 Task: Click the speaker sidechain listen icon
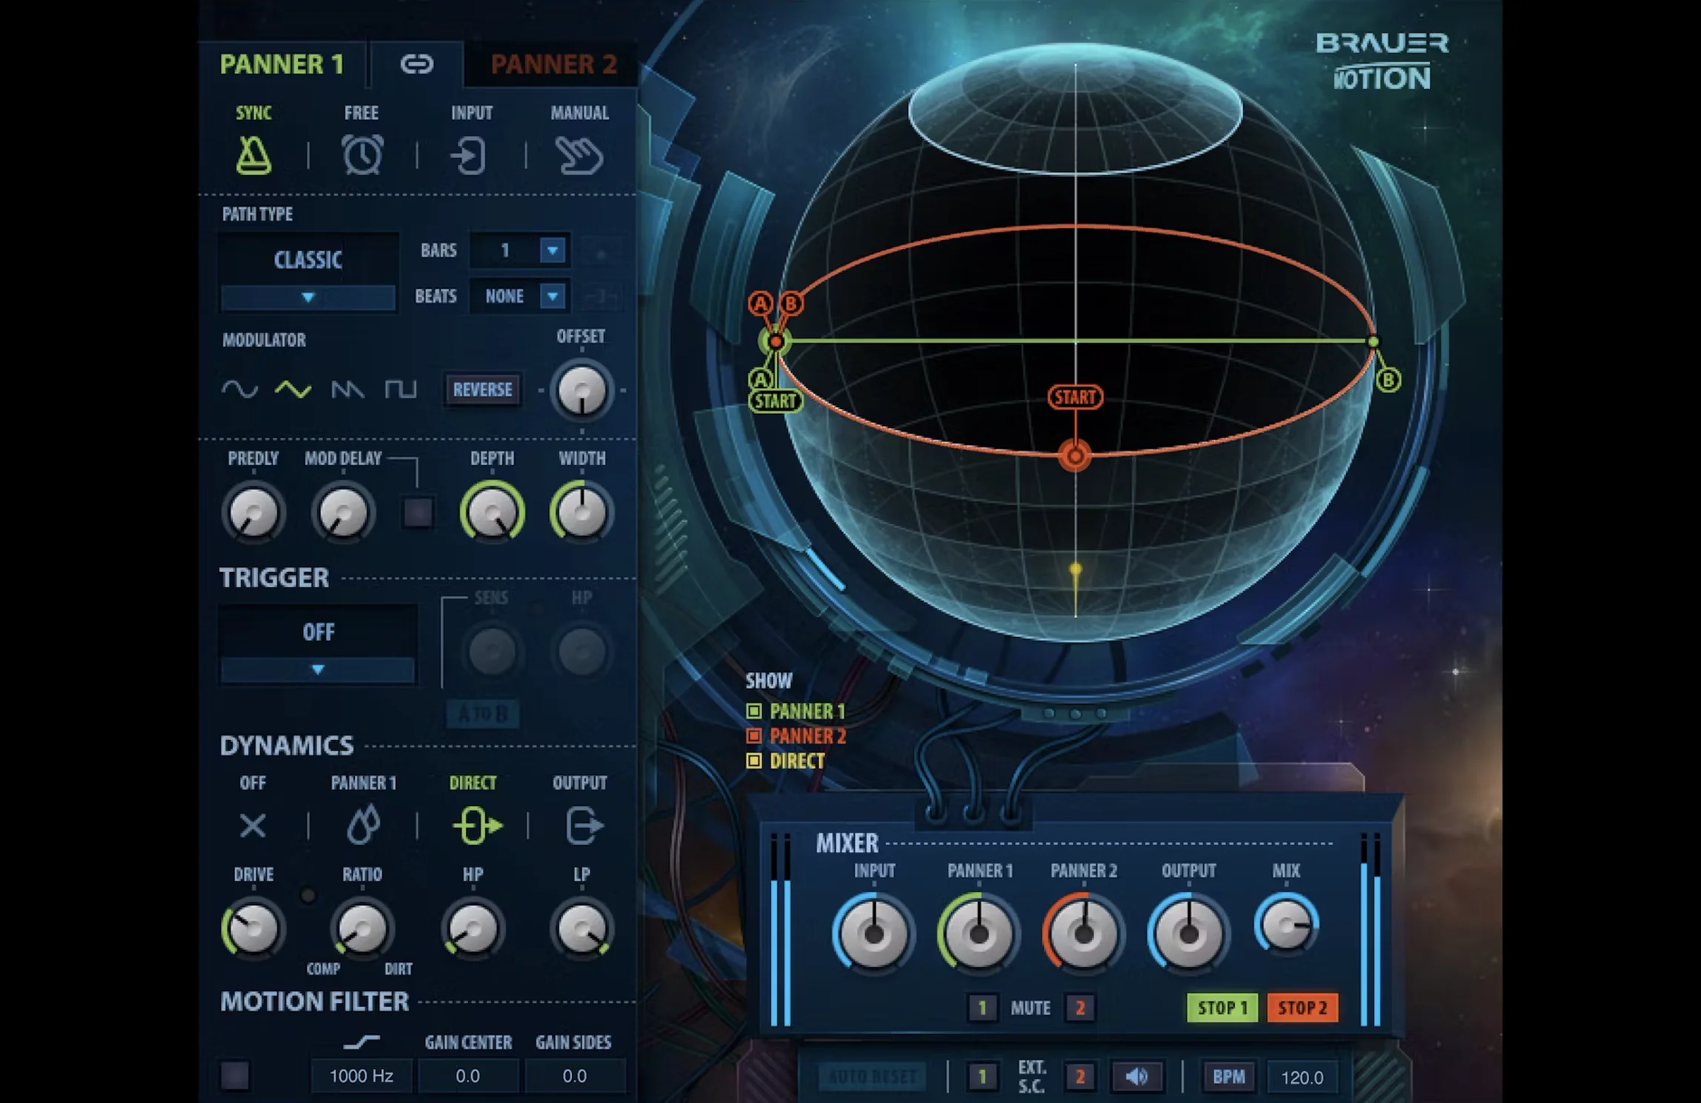(x=1137, y=1076)
